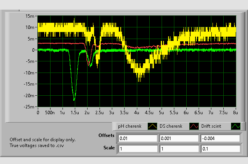Screen dimensions: 248x164
Task: Click the 0 start label on X axis
Action: coord(38,113)
